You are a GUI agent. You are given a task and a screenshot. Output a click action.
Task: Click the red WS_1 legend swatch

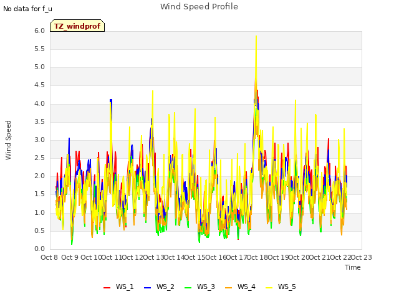pyautogui.click(x=107, y=287)
